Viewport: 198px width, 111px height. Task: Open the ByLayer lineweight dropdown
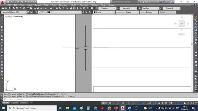click(x=148, y=12)
